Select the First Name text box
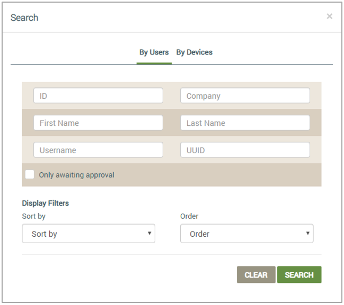Image resolution: width=344 pixels, height=305 pixels. point(98,123)
